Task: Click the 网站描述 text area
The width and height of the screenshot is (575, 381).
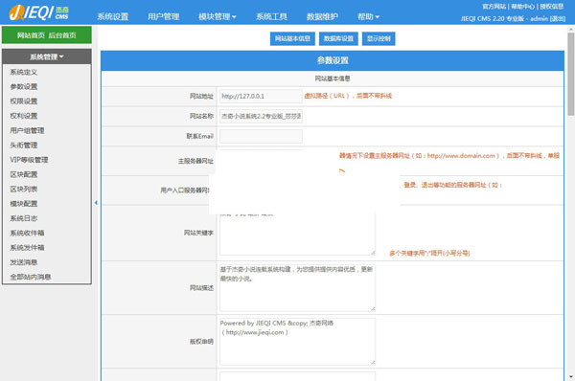Action: pos(297,288)
